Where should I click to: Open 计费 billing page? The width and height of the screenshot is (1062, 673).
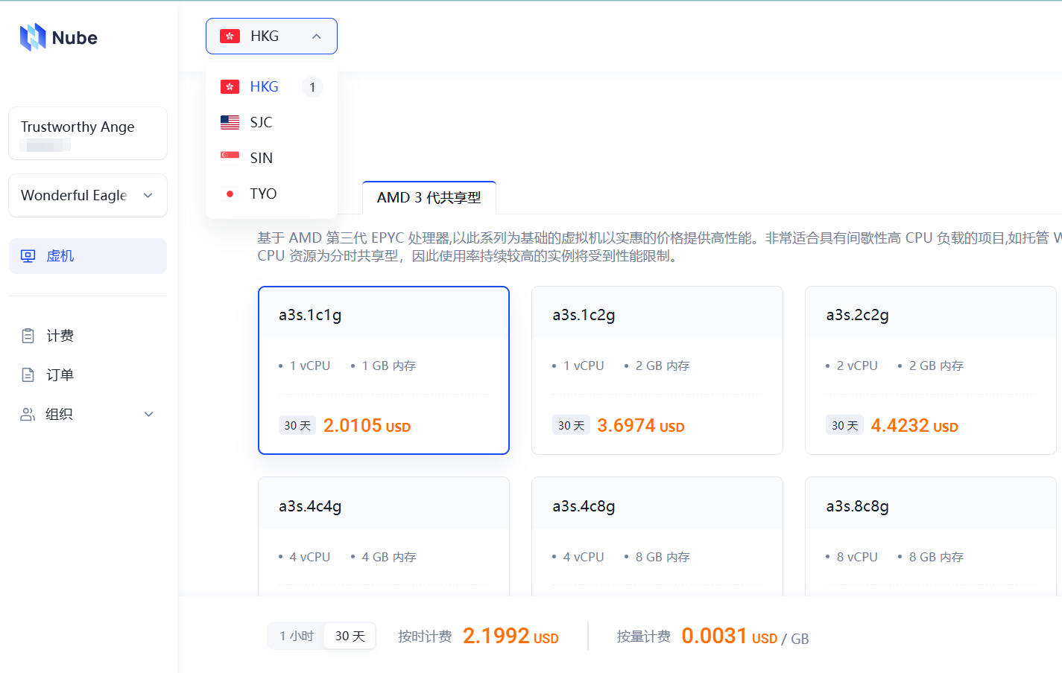click(x=88, y=336)
